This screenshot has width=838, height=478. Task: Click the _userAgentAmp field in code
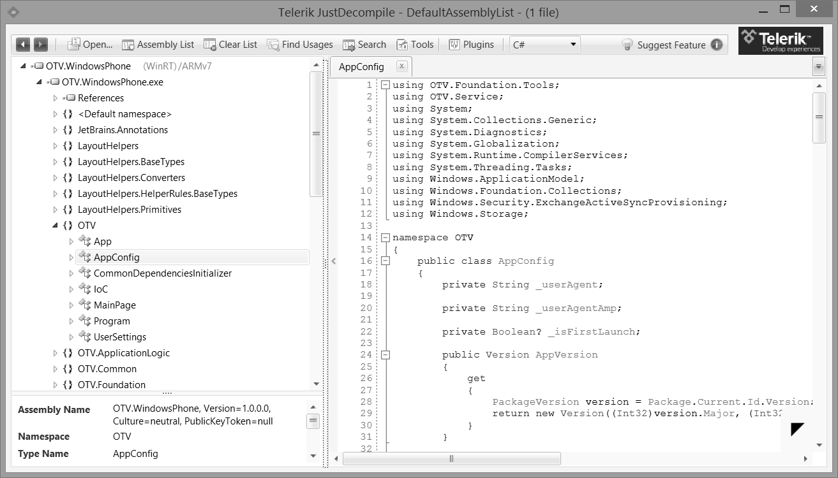point(576,308)
